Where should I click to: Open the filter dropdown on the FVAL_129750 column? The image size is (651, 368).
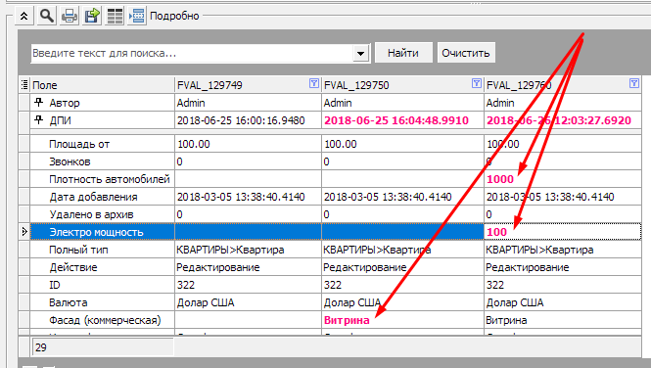pos(476,83)
